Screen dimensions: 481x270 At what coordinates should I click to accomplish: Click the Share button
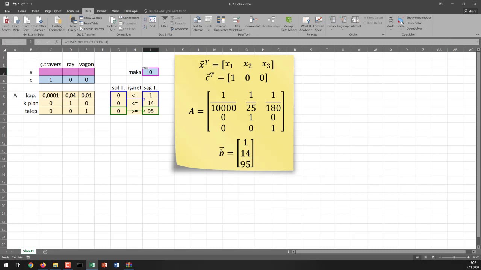[x=470, y=11]
